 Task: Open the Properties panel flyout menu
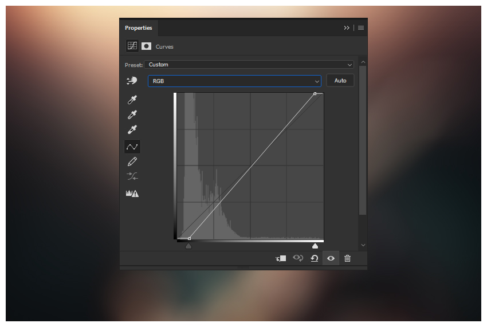[x=361, y=28]
